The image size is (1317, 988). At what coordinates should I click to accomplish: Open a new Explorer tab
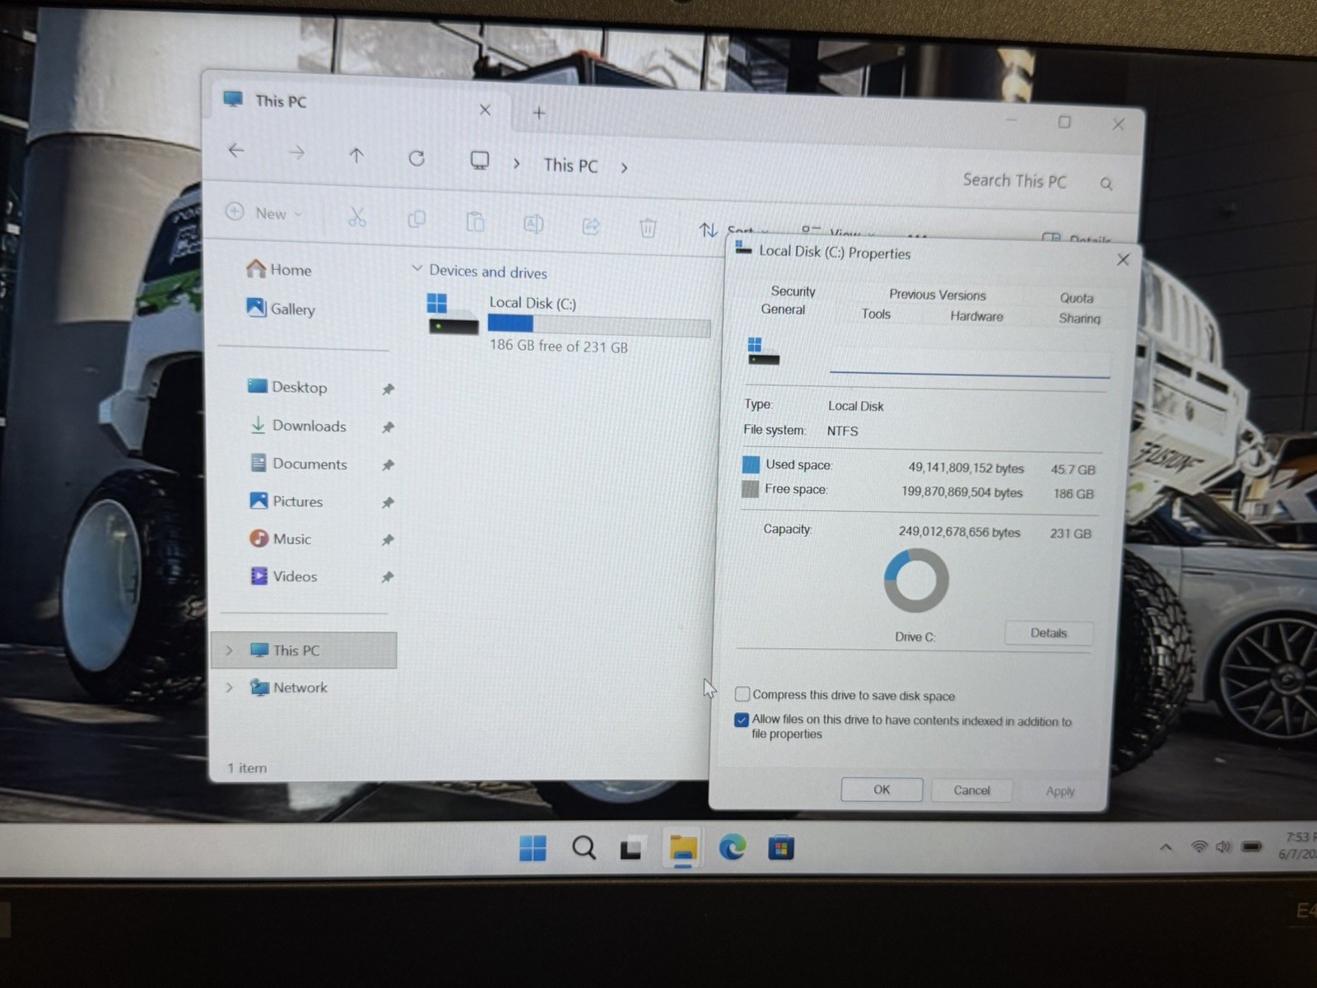click(539, 113)
